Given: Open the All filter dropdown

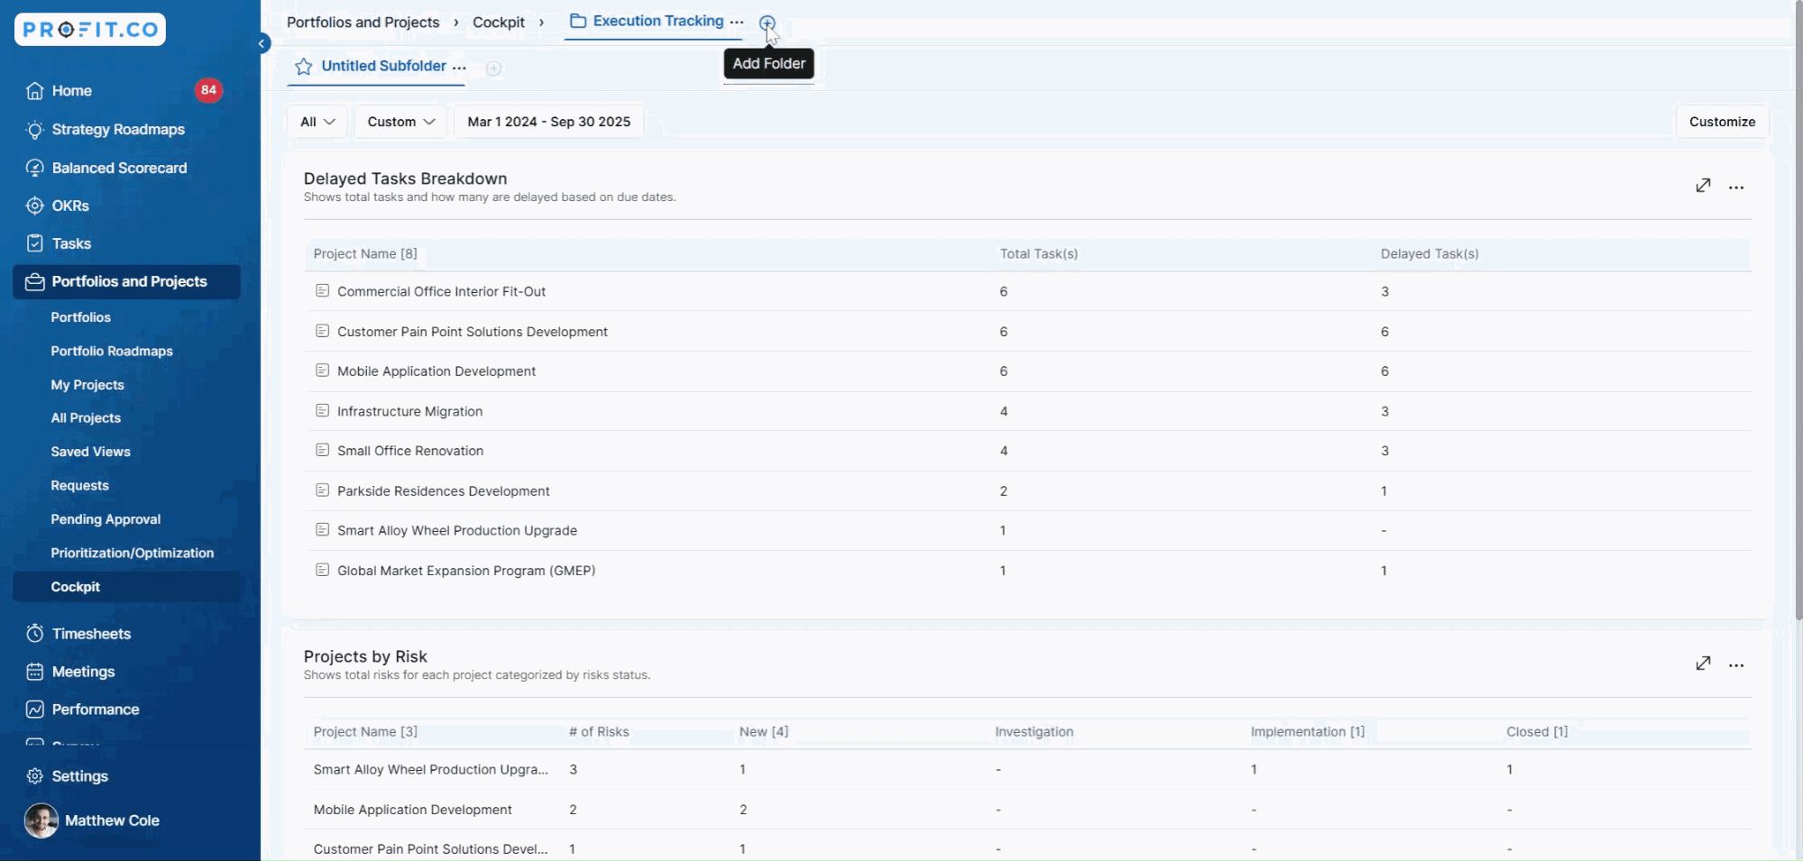Looking at the screenshot, I should point(317,121).
